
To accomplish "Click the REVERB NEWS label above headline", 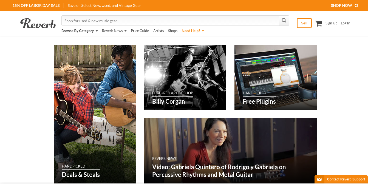I will coord(164,158).
